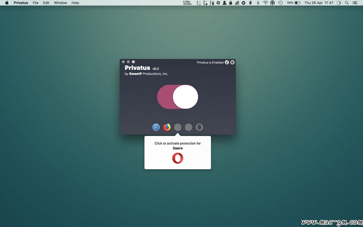
Task: Click the grayed-out Opera outline icon
Action: [x=199, y=127]
